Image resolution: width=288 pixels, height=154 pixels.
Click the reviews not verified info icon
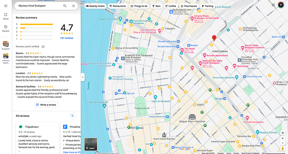point(43,47)
